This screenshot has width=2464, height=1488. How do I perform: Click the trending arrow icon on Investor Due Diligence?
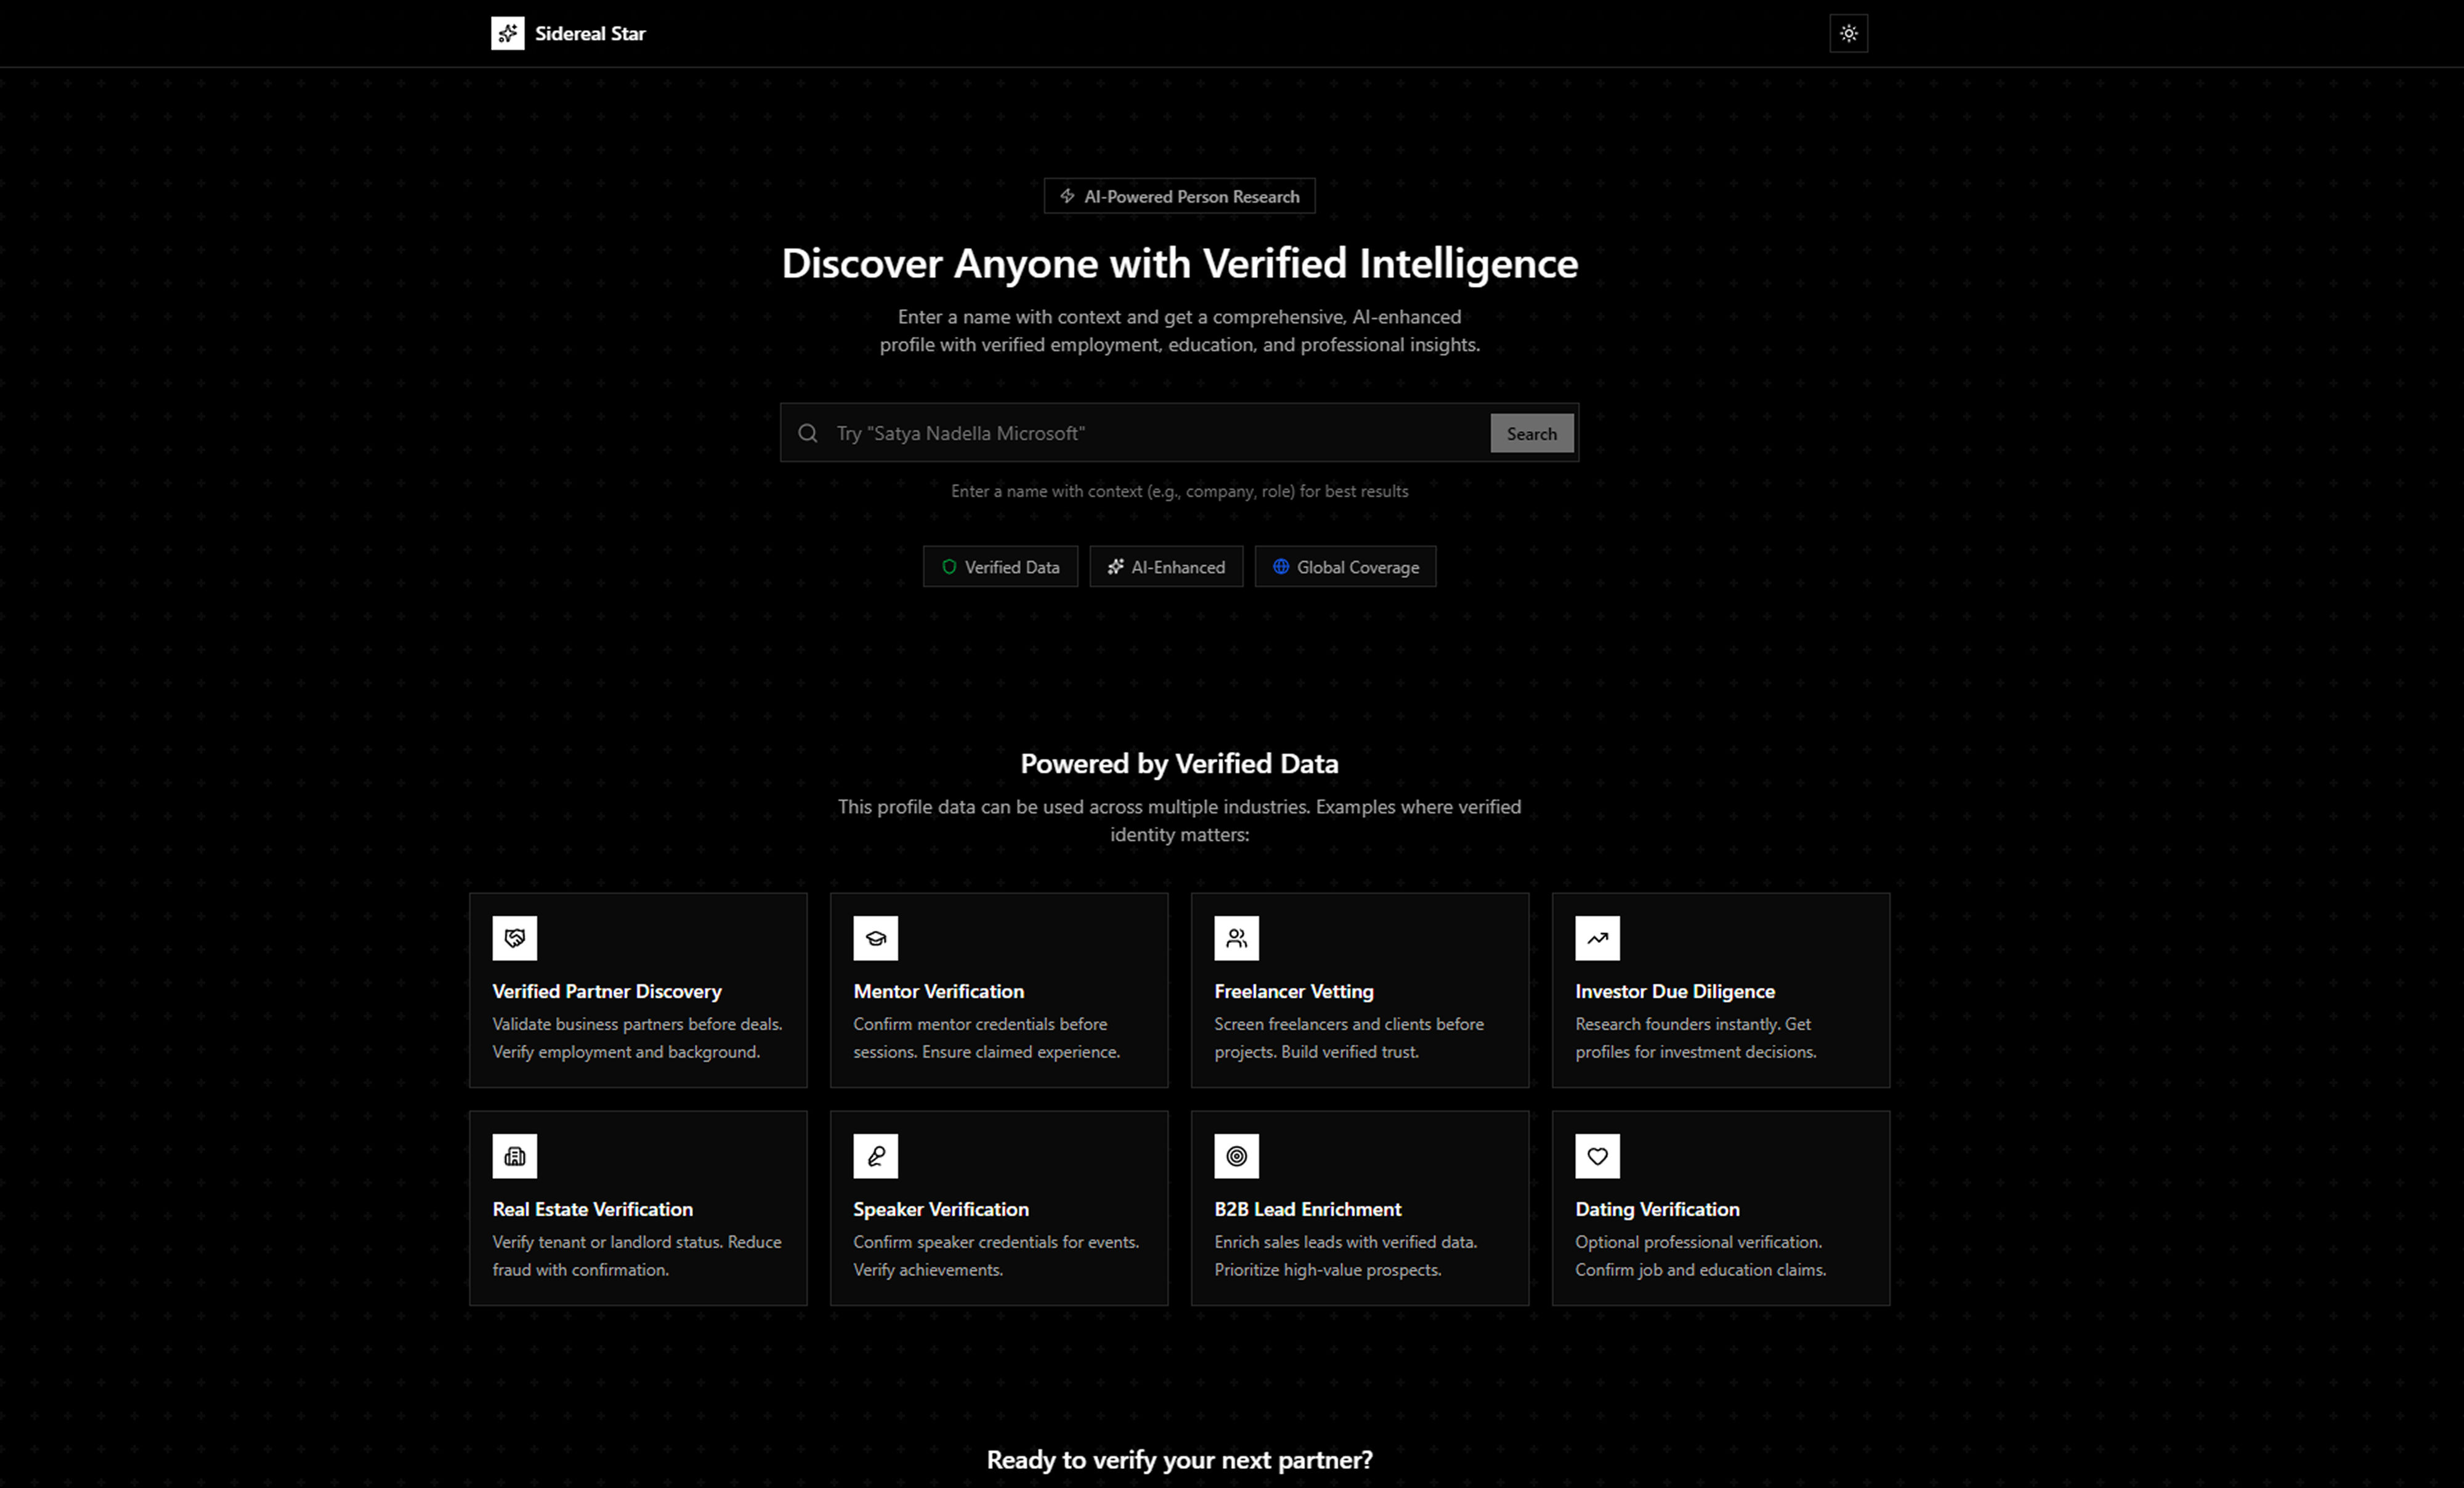tap(1597, 938)
